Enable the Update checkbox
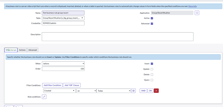Image resolution: width=223 pixels, height=107 pixels. point(152,69)
